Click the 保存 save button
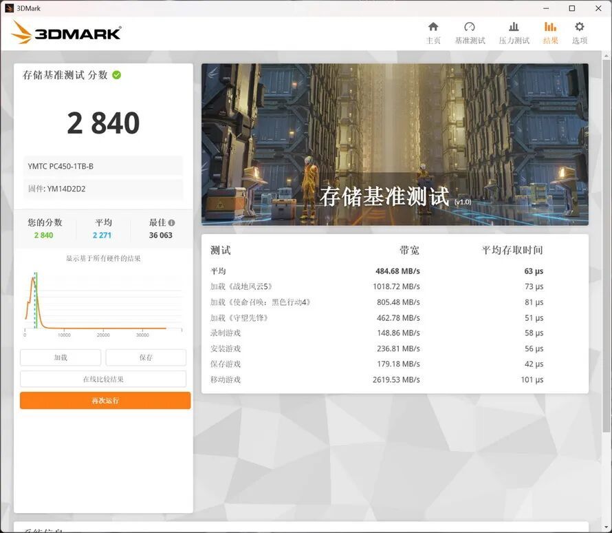The width and height of the screenshot is (612, 533). tap(146, 357)
